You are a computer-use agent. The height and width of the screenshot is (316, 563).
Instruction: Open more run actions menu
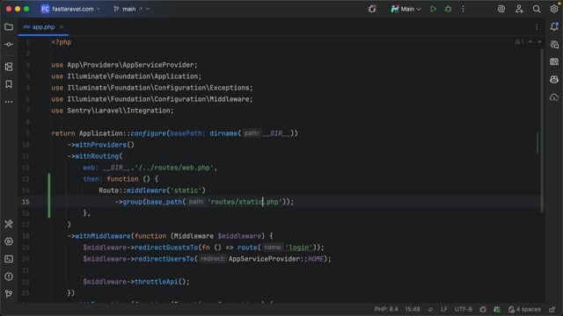pyautogui.click(x=463, y=9)
